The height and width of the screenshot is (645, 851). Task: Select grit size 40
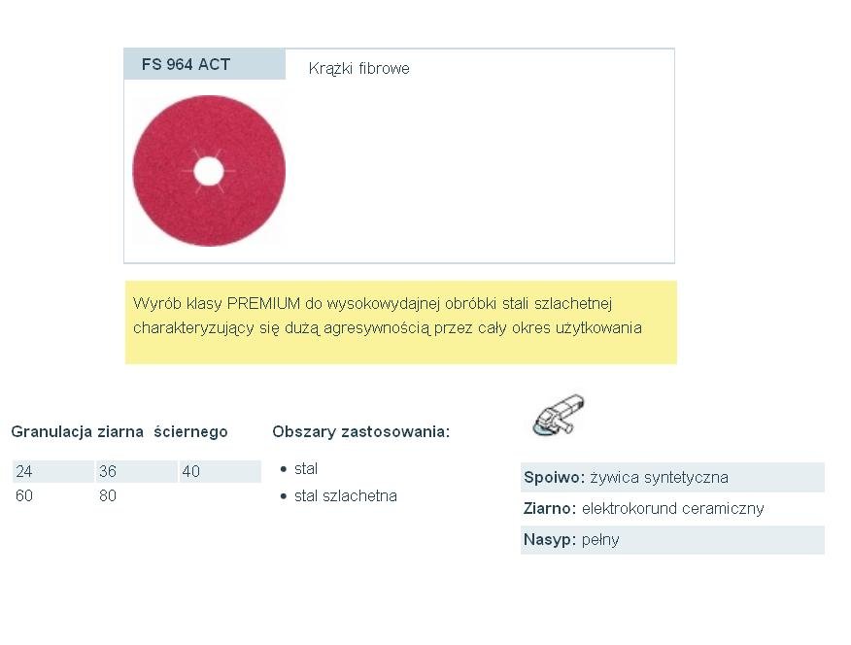click(191, 471)
